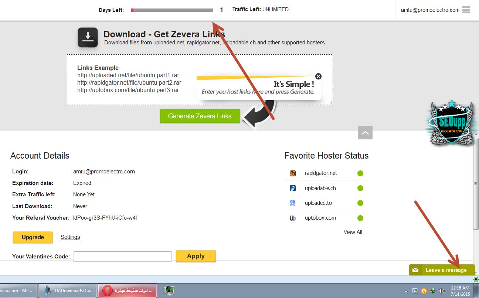Open the Opera taskbar window
The width and height of the screenshot is (479, 298).
[128, 291]
